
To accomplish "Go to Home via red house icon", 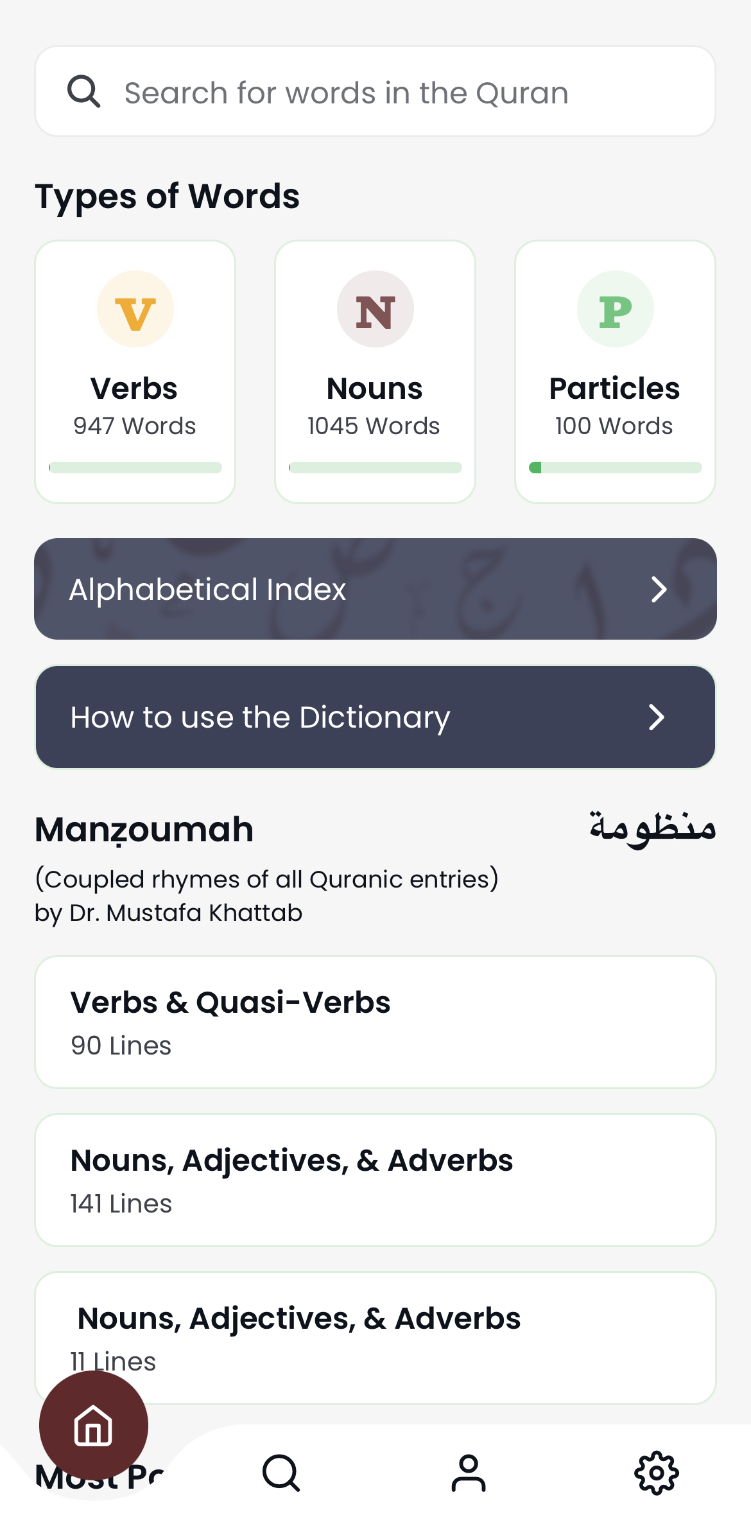I will [x=94, y=1425].
